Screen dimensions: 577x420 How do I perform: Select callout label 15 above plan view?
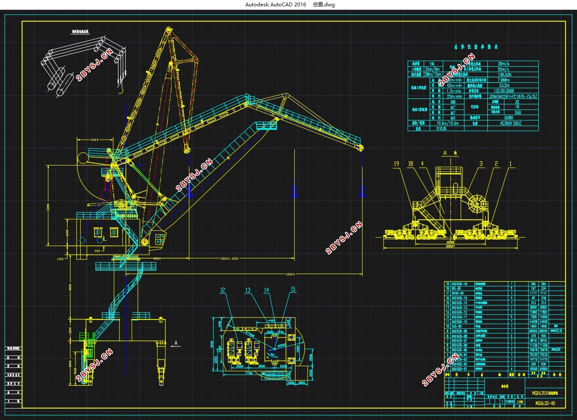click(x=293, y=290)
